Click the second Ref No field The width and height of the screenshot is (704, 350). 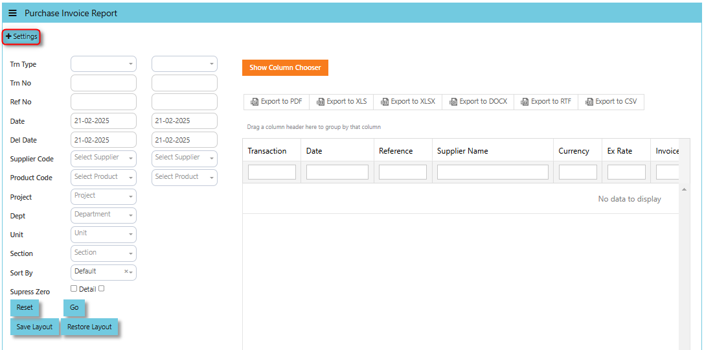pyautogui.click(x=185, y=102)
